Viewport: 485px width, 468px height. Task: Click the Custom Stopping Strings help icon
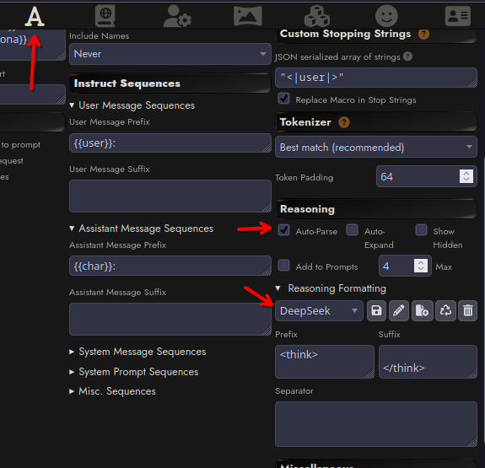[x=423, y=34]
